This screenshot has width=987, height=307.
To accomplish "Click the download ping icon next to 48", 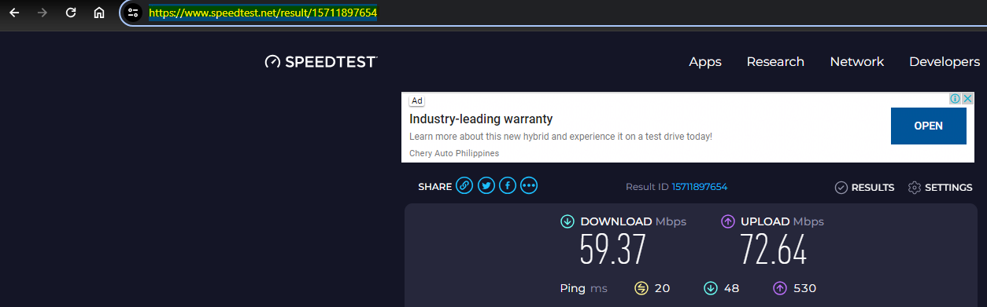I will (711, 288).
